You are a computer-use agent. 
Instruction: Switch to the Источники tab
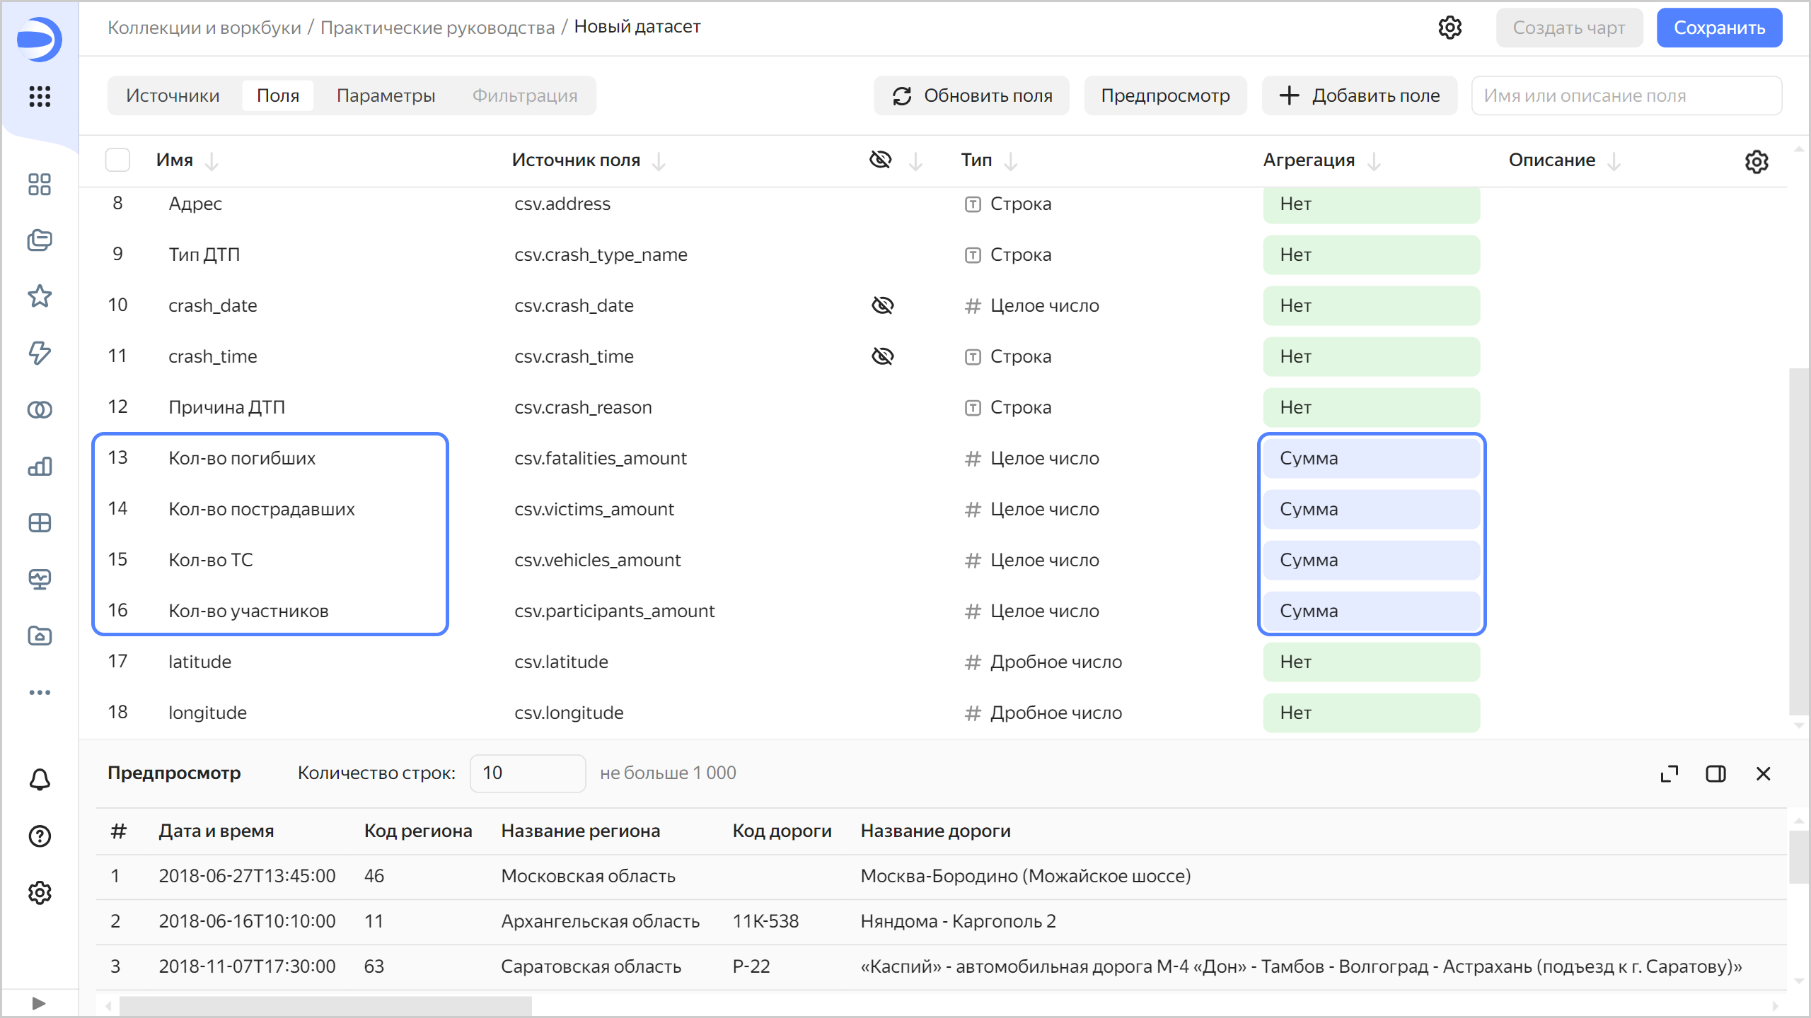(173, 95)
